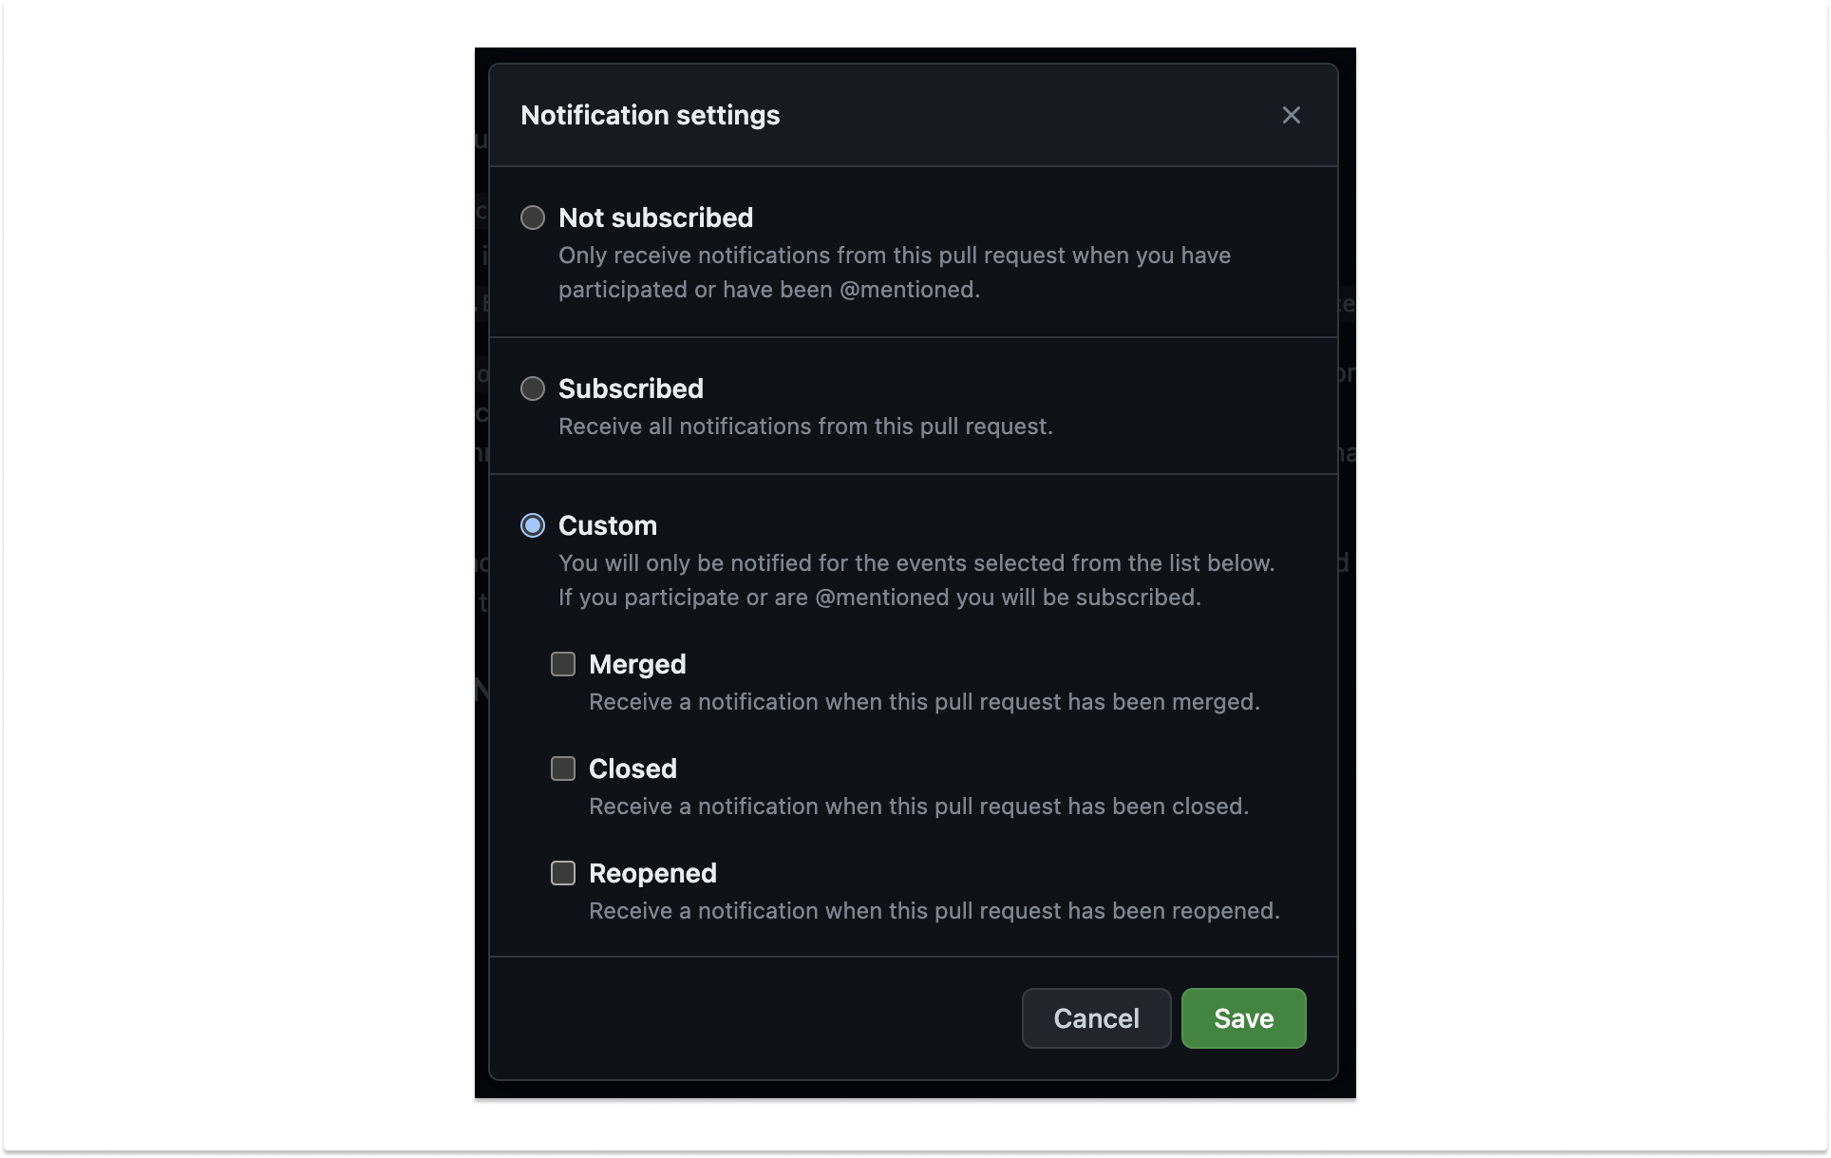
Task: Enable the Reopened checkbox
Action: pos(562,873)
